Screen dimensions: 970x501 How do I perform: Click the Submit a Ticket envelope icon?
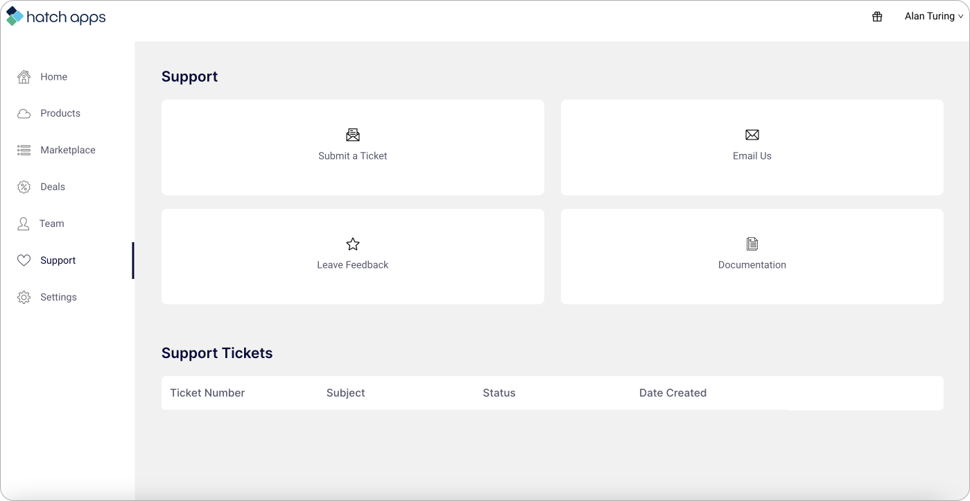click(x=353, y=135)
